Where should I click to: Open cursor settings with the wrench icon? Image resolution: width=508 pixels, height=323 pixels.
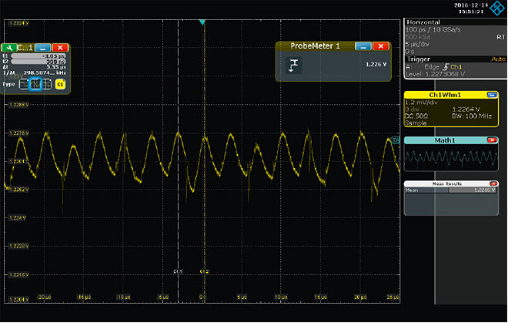(10, 48)
